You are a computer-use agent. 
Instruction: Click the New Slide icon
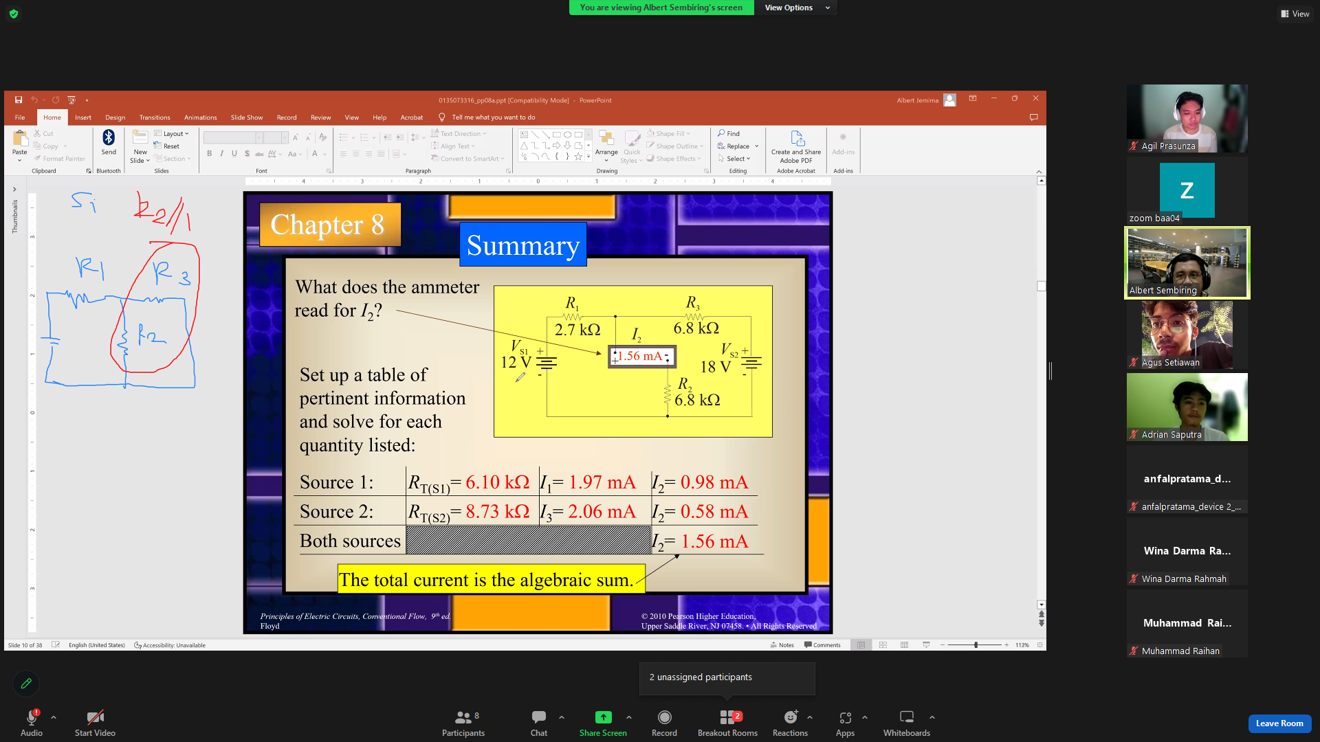(140, 137)
